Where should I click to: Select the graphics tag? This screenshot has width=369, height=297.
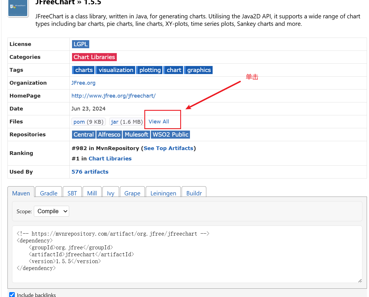coord(198,70)
